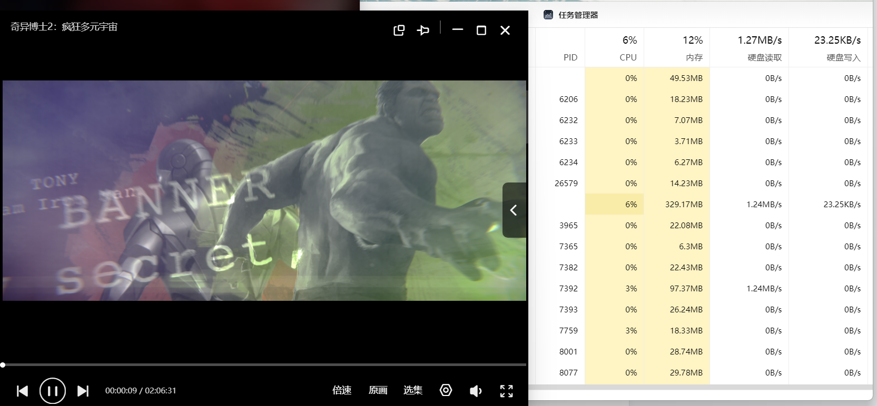Viewport: 877px width, 406px height.
Task: Switch to mini window mode
Action: point(399,31)
